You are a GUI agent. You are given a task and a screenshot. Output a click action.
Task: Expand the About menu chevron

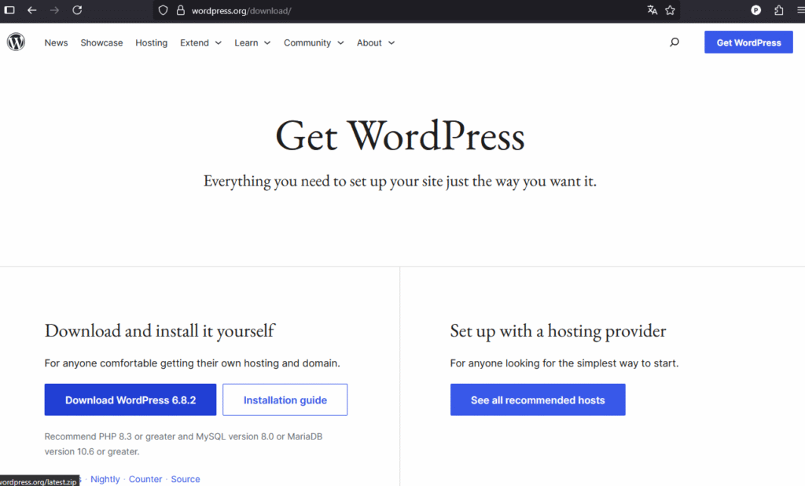[391, 43]
